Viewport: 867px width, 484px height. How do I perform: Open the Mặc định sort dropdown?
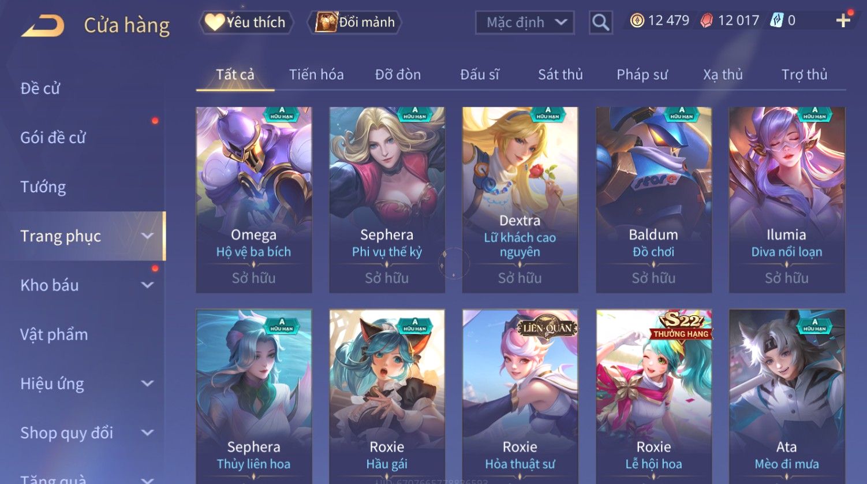click(x=525, y=23)
